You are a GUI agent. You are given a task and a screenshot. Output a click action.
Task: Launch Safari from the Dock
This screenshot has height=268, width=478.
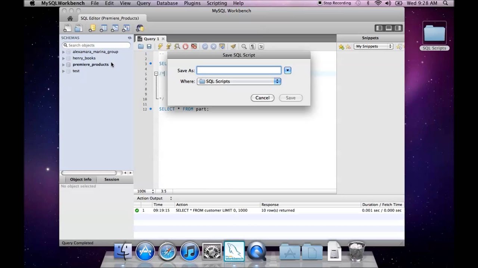click(x=167, y=251)
